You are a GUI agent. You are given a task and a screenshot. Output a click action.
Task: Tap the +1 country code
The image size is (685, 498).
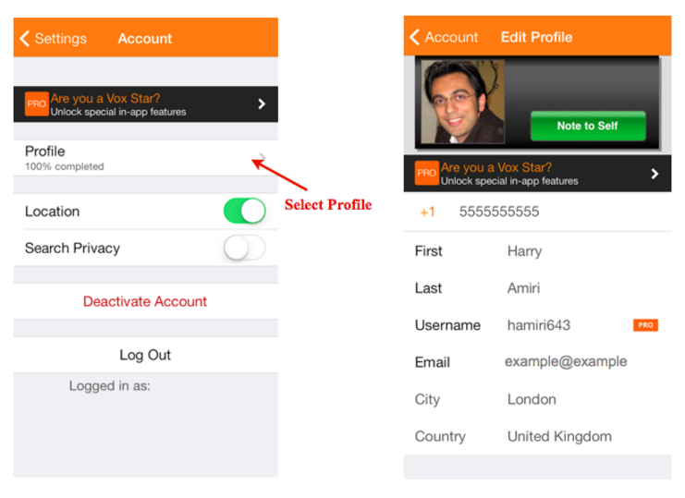tap(427, 213)
